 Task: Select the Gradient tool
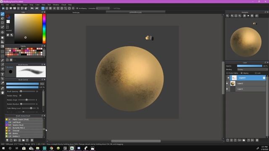click(3, 47)
